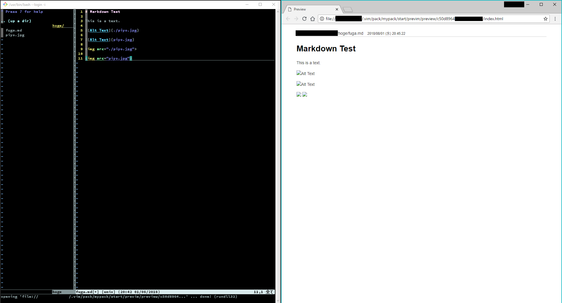Click the document favicon on the Preview tab
Image resolution: width=562 pixels, height=303 pixels.
(x=289, y=9)
